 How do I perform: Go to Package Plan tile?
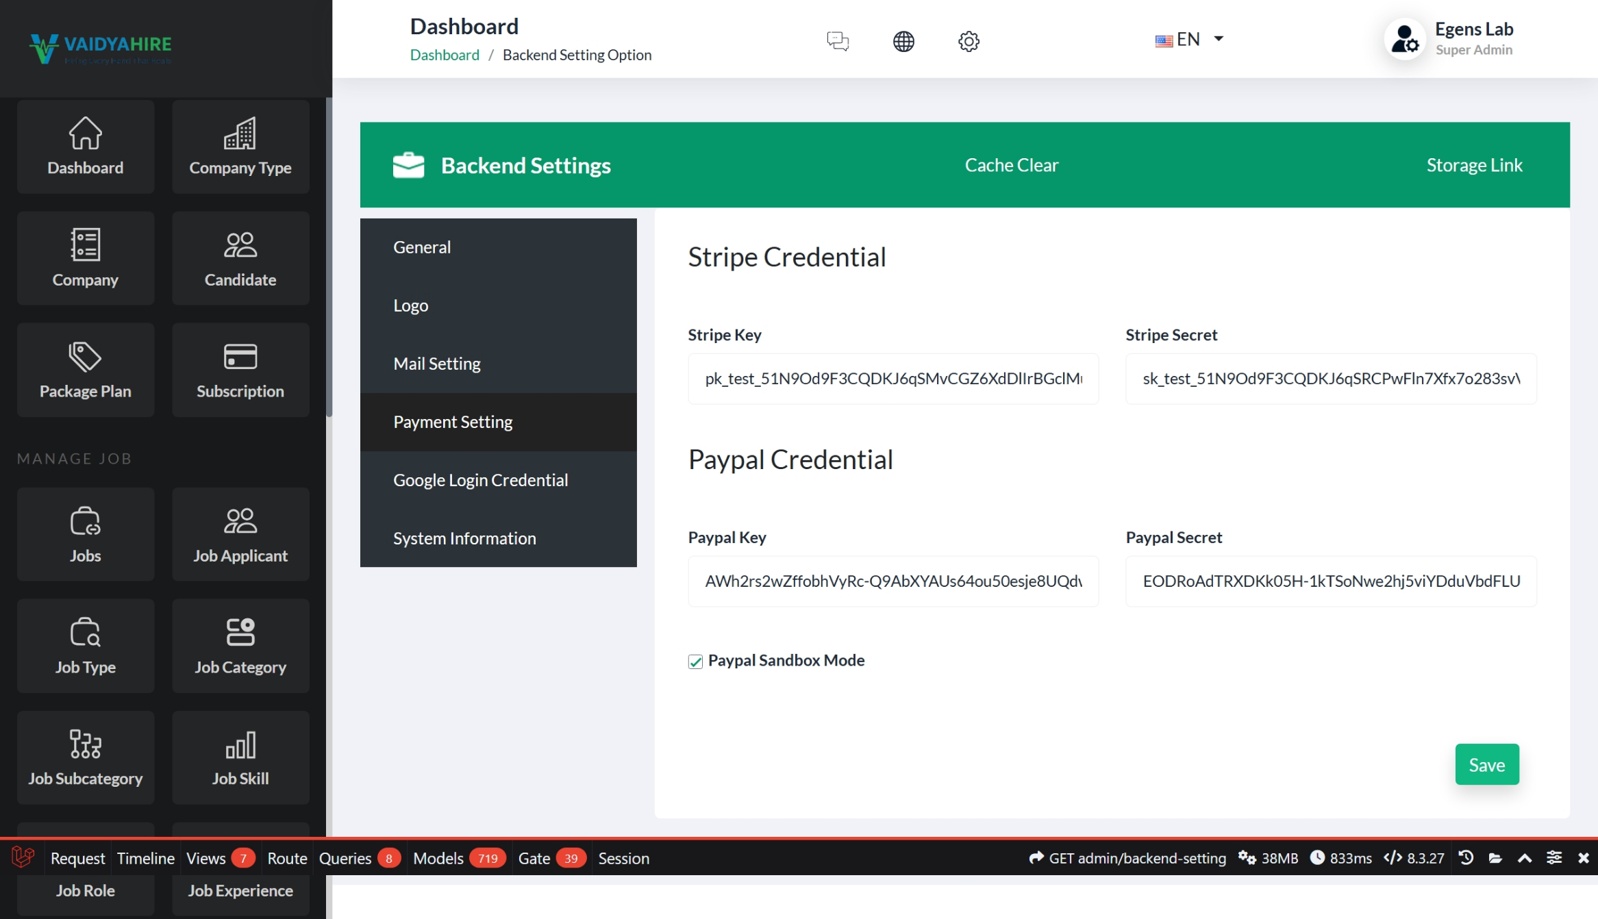point(85,370)
